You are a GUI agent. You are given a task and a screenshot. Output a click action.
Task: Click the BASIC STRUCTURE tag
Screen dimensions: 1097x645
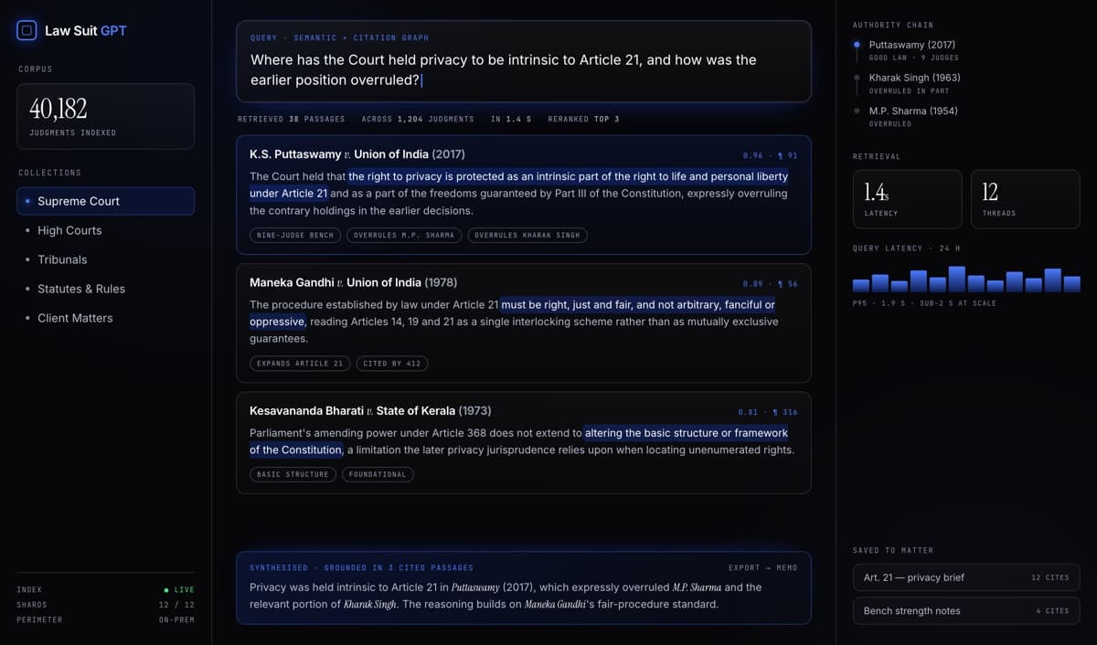(x=293, y=474)
